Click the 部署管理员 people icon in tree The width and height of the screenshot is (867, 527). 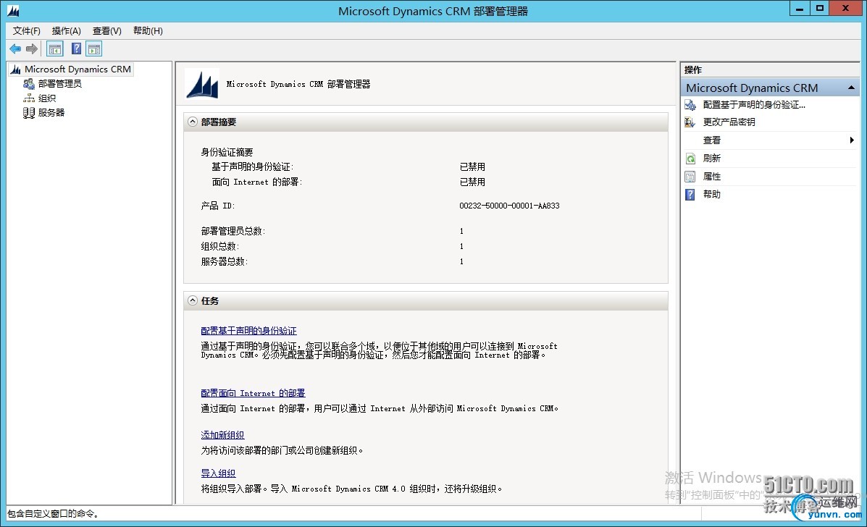pyautogui.click(x=29, y=84)
